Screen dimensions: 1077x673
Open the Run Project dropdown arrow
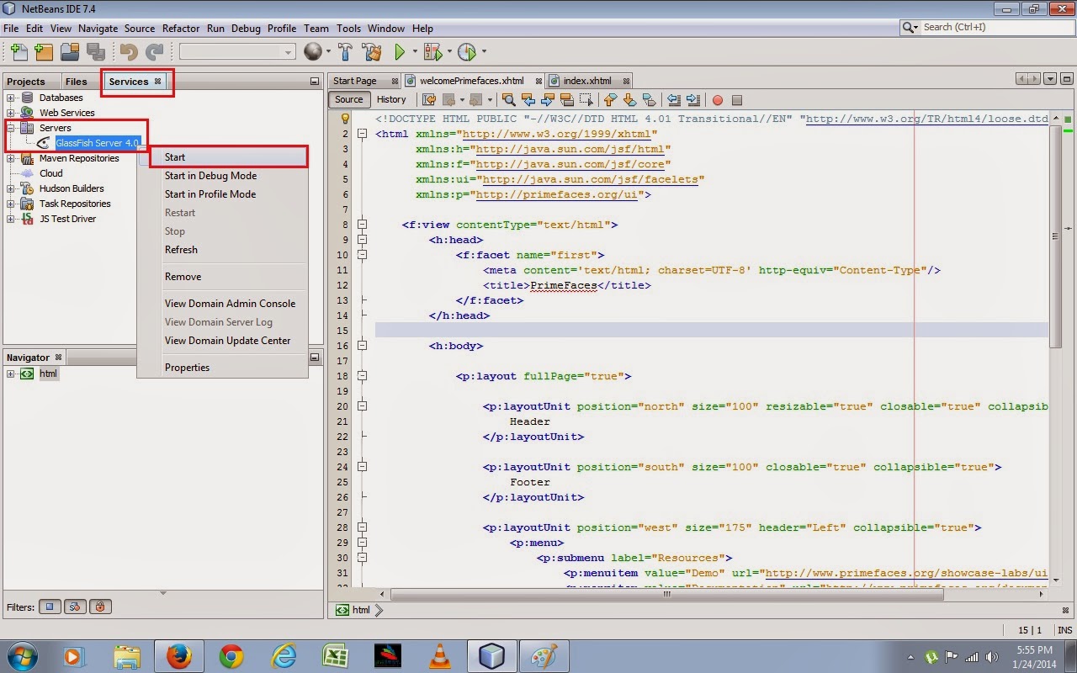(415, 52)
